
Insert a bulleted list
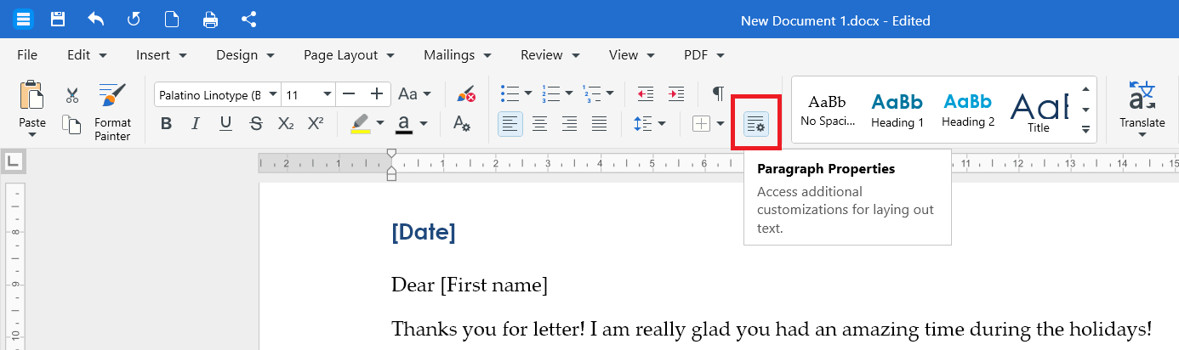pos(510,93)
